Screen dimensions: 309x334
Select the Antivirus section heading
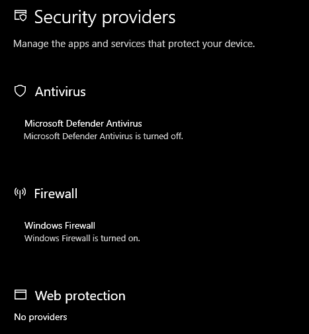pos(60,91)
